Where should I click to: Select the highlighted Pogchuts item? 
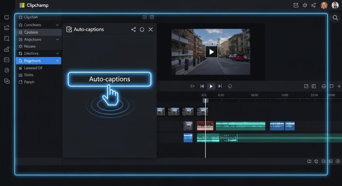tap(39, 61)
